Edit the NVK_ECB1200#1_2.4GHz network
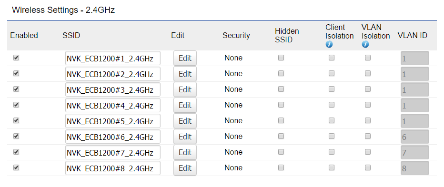Image resolution: width=444 pixels, height=187 pixels. coord(185,58)
